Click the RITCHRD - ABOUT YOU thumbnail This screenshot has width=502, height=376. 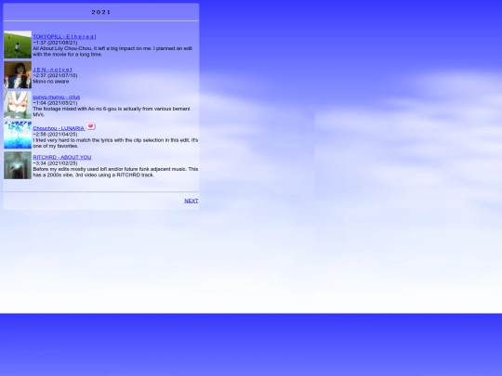tap(18, 165)
